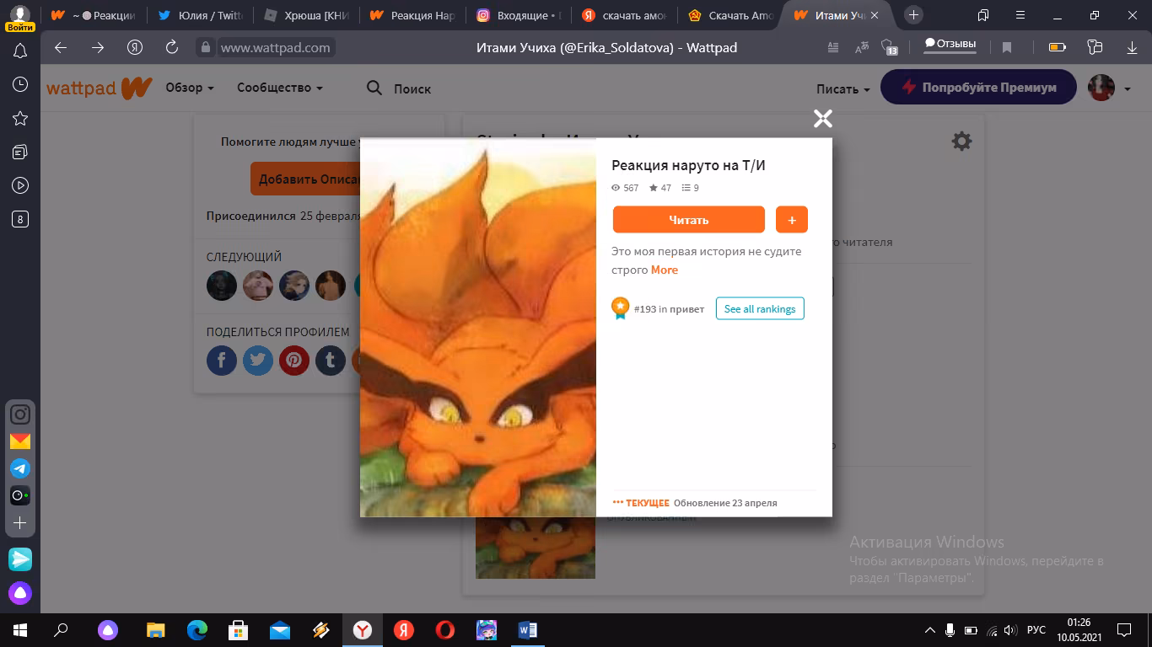This screenshot has width=1152, height=647.
Task: Reload the current page
Action: coord(172,48)
